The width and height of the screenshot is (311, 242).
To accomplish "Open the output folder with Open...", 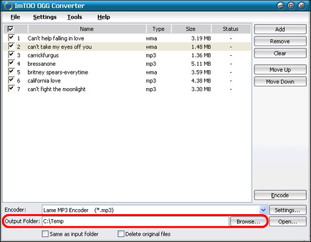I will coord(287,222).
